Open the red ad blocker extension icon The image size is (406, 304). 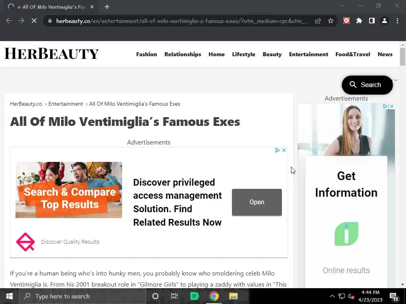(x=347, y=21)
